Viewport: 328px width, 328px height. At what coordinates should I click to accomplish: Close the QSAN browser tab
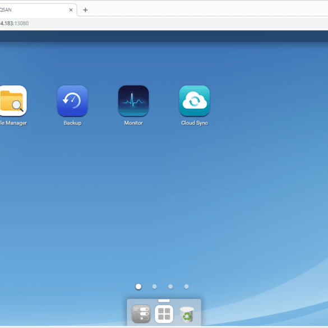click(71, 10)
